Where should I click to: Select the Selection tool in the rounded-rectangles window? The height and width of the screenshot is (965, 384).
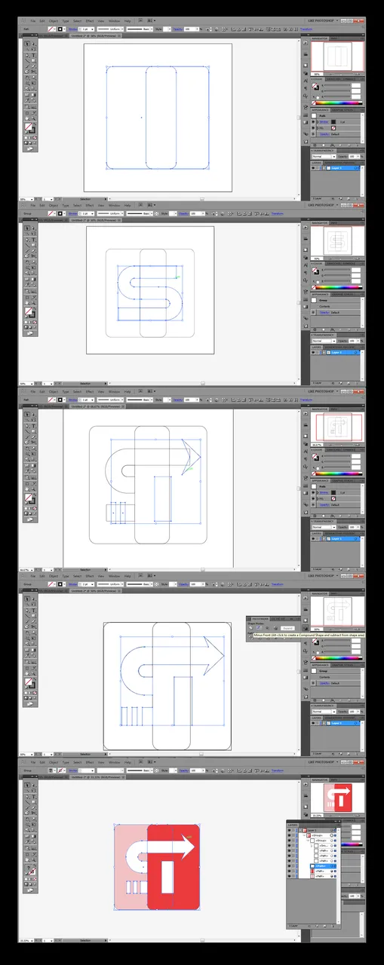point(27,43)
